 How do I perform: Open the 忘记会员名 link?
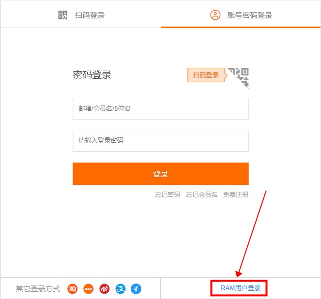[201, 194]
